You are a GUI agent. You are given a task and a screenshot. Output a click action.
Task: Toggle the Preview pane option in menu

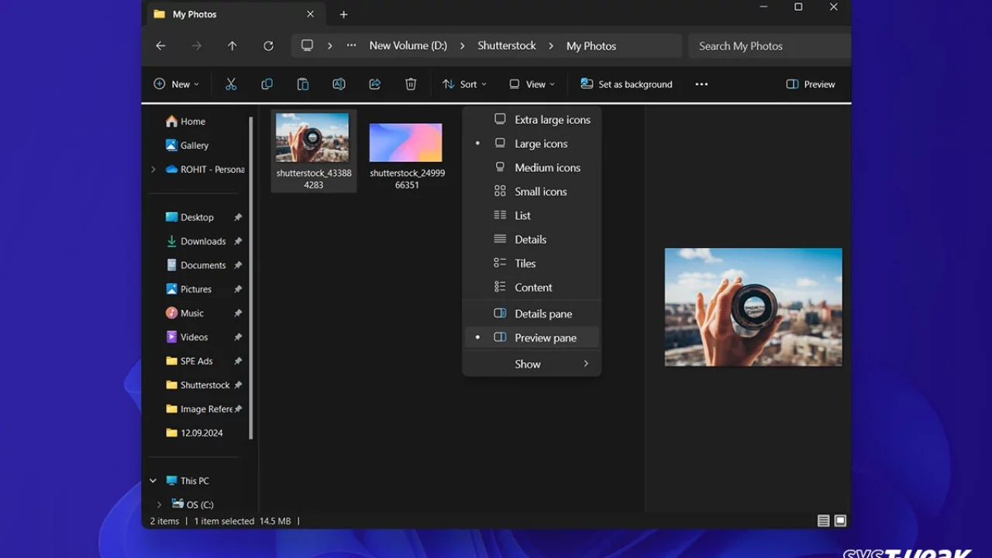(532, 338)
